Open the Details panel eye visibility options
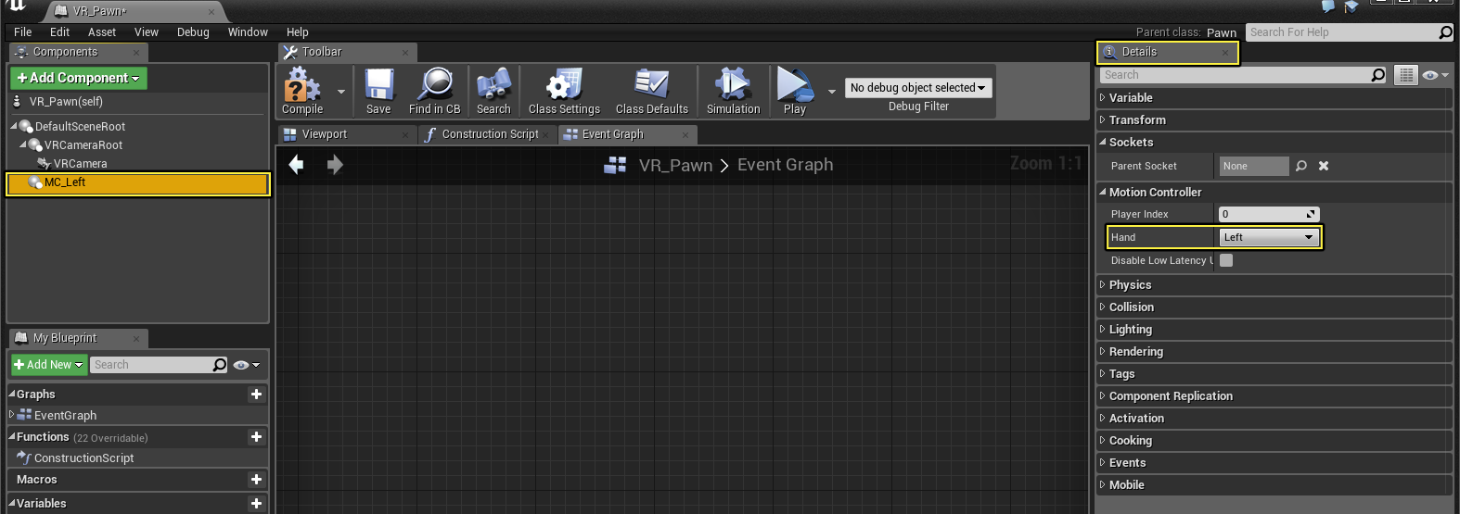Screen dimensions: 1460x514 click(x=1435, y=75)
